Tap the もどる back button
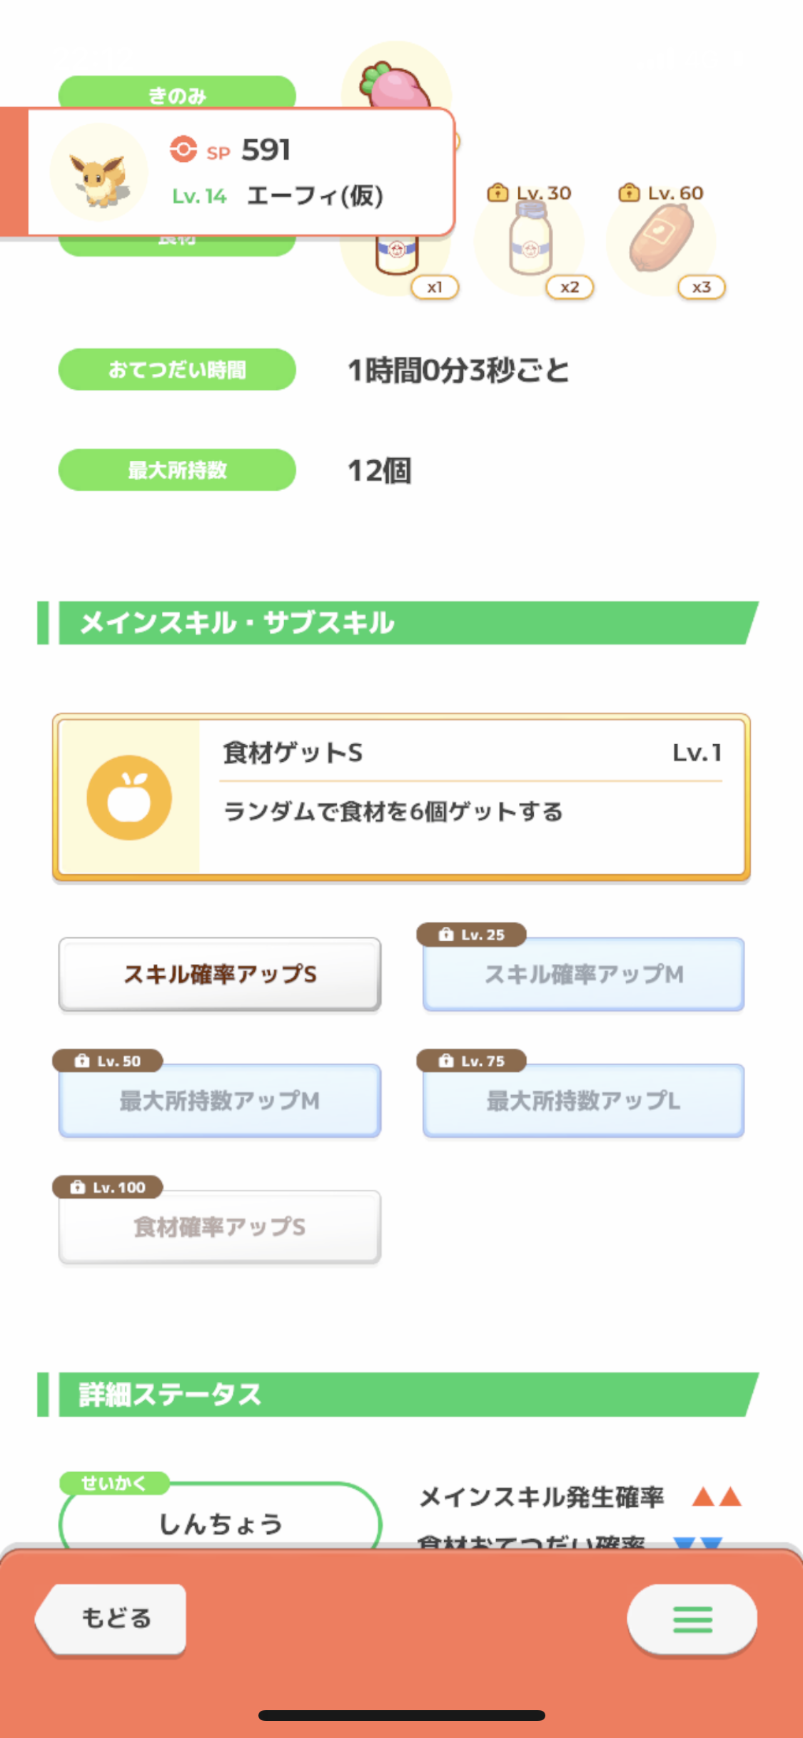 tap(112, 1618)
